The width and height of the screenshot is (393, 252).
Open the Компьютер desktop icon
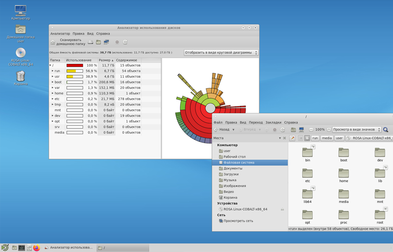(x=21, y=13)
